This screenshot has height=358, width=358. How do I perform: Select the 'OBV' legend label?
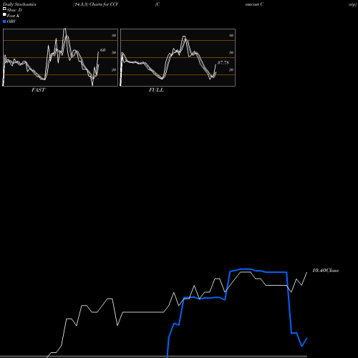(11, 21)
